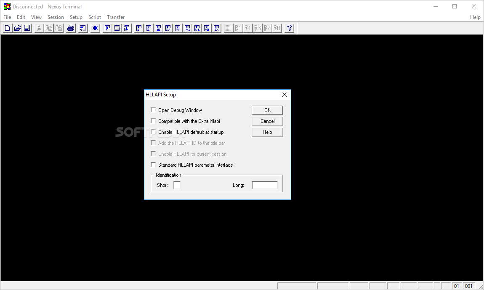484x290 pixels.
Task: Click the run script play-arrow icon
Action: pos(107,28)
